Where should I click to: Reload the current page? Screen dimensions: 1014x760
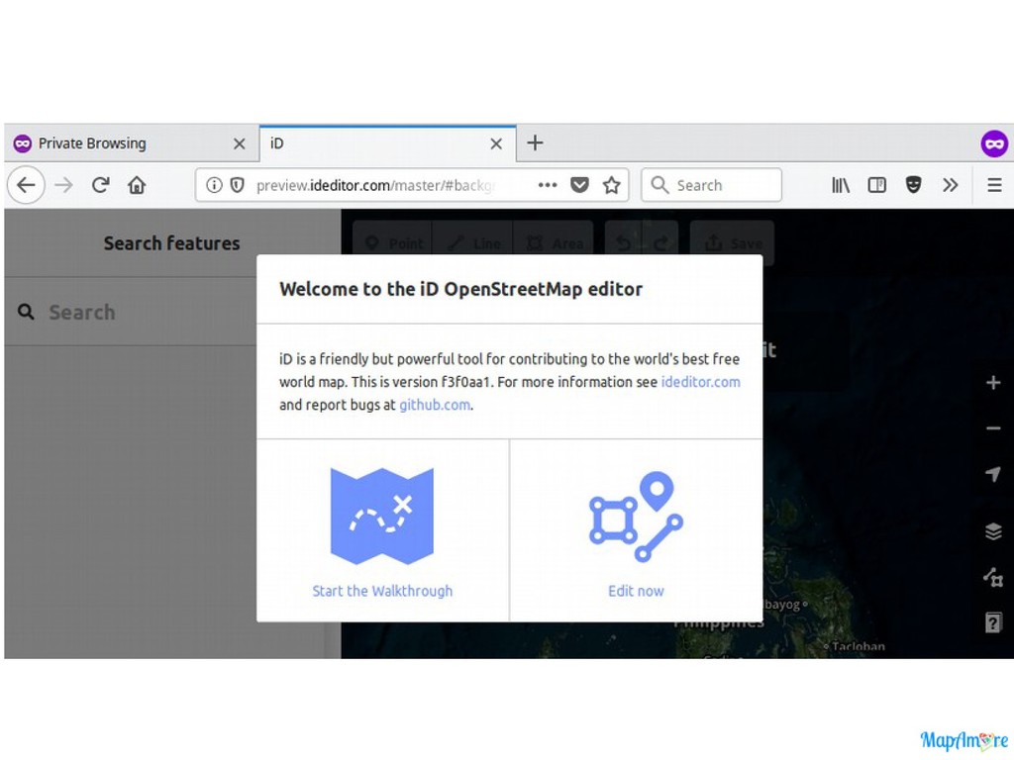pos(100,185)
